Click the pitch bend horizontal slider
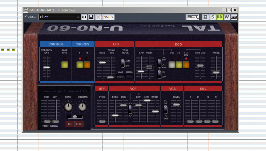Screen dimensions: 266x151 tap(75, 117)
